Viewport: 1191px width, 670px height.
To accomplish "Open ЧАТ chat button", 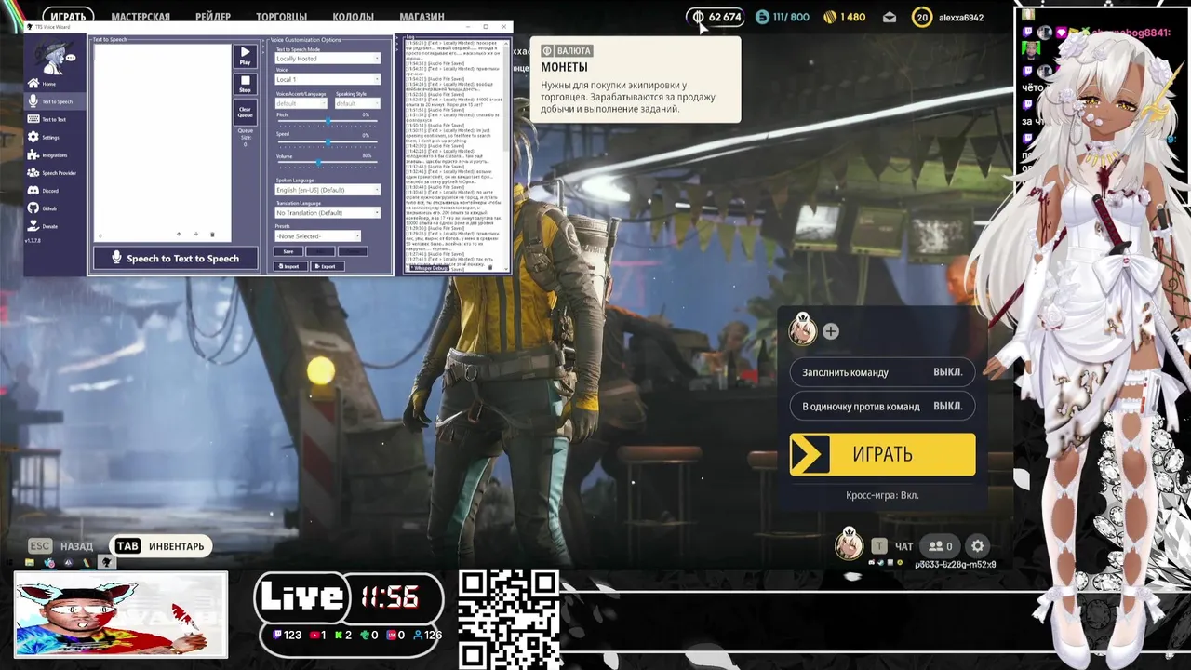I will click(x=892, y=546).
